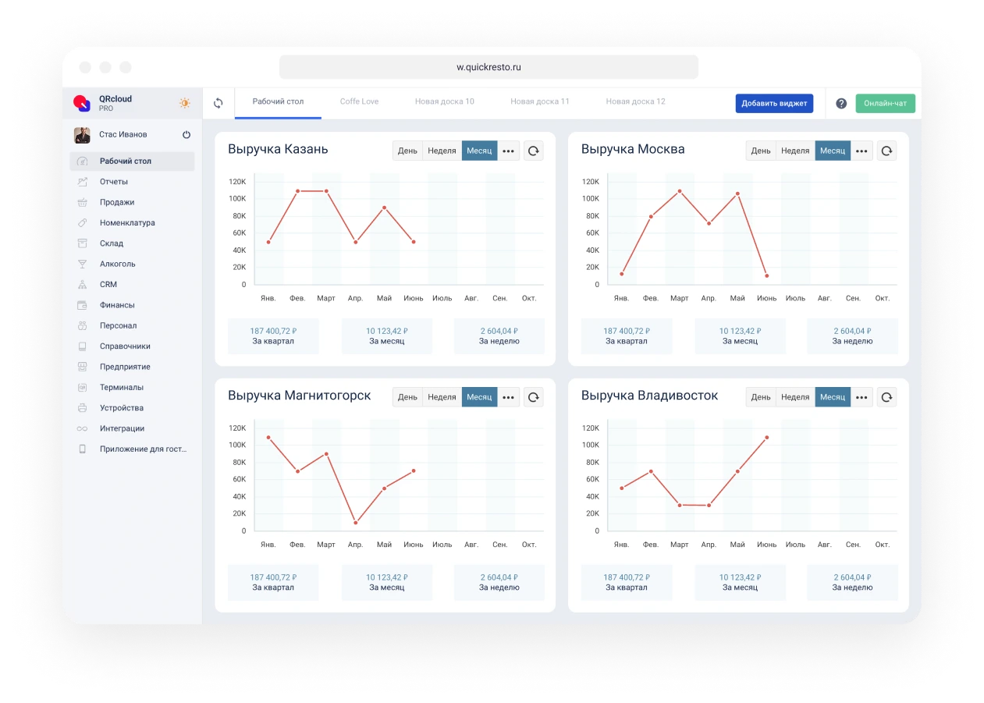Expand three-dot menu on Выручка Магнитогорск
Screen dimensions: 984x703
coord(508,397)
